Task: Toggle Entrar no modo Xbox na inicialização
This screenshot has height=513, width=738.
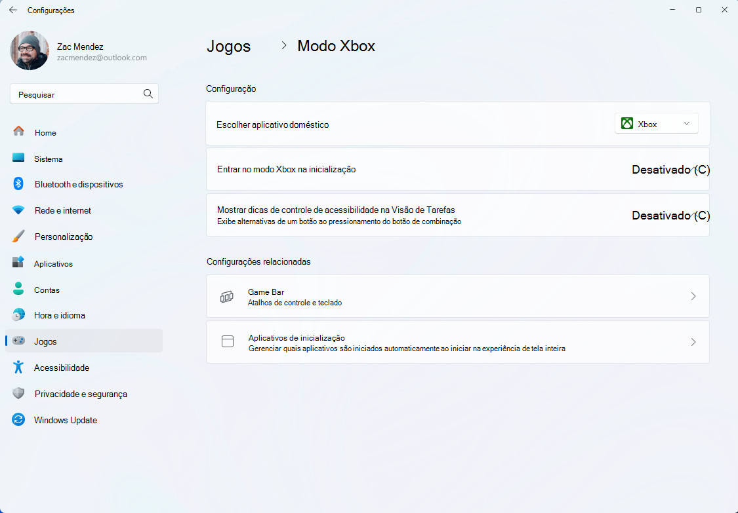Action: click(x=670, y=170)
